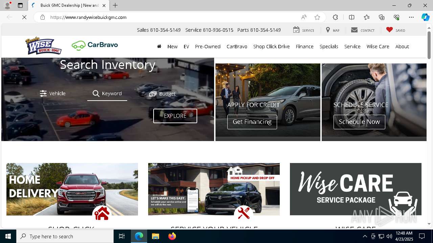The image size is (433, 243).
Task: Open File Explorer from the taskbar
Action: click(x=156, y=236)
